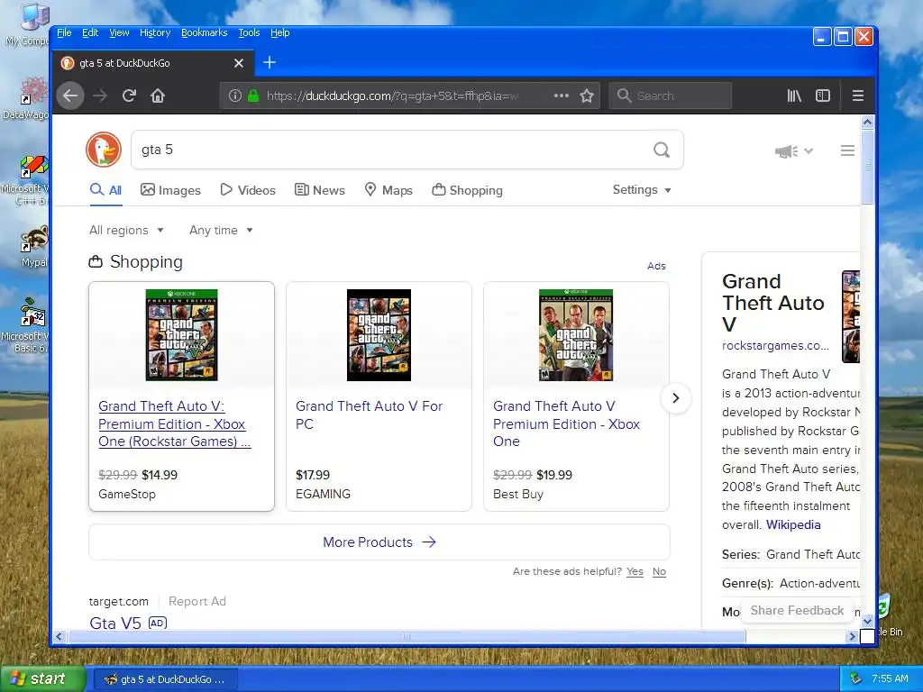Select the 'gta 5 at DuckDuckGo' taskbar button

coord(166,679)
